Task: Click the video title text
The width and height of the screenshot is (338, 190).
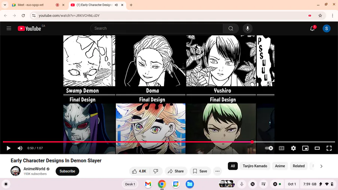Action: (56, 161)
